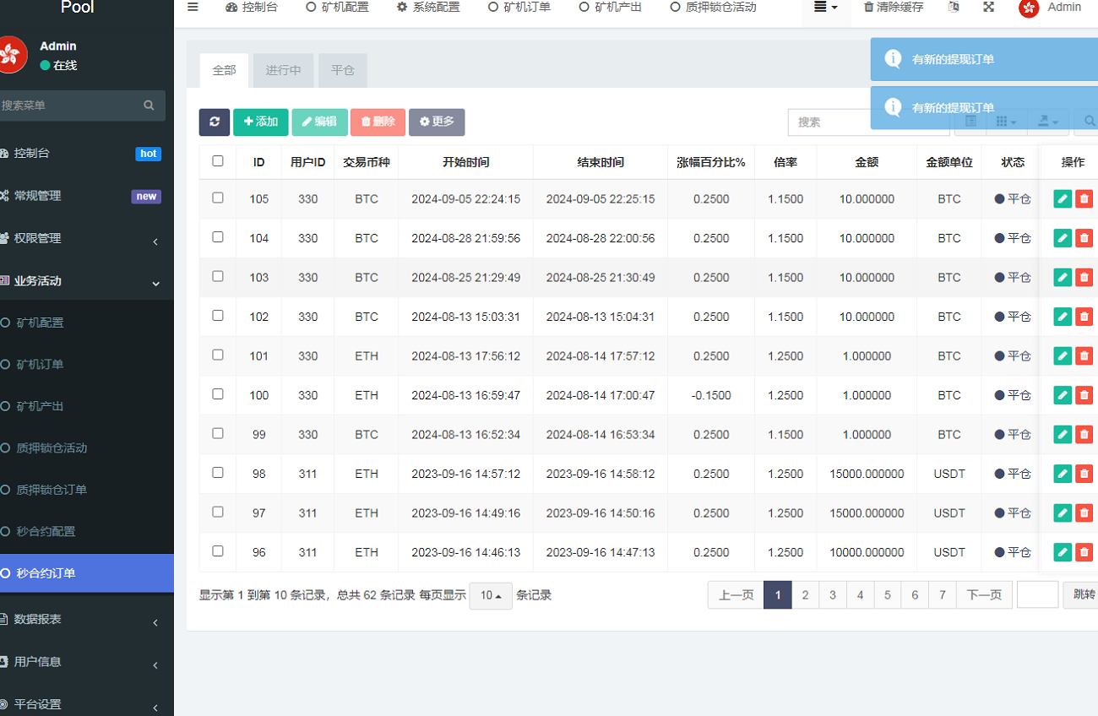Click the edit pencil icon for order 105
Image resolution: width=1098 pixels, height=716 pixels.
tap(1063, 199)
